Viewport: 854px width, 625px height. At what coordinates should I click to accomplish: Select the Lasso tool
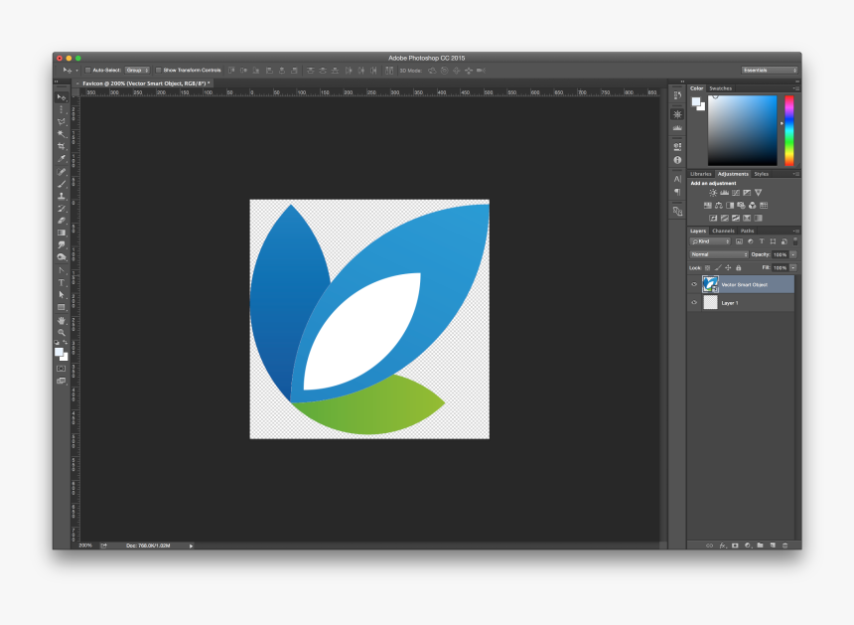pos(62,122)
